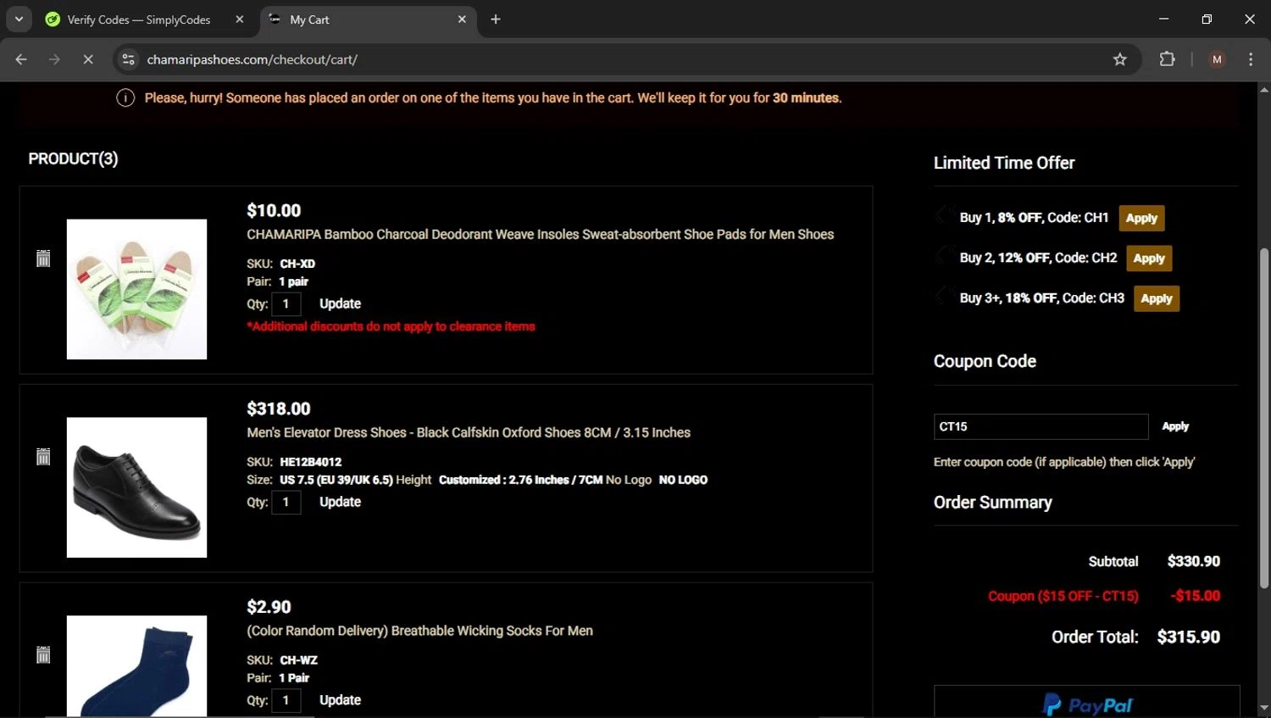The image size is (1271, 718).
Task: Go forward in browser history
Action: [54, 59]
